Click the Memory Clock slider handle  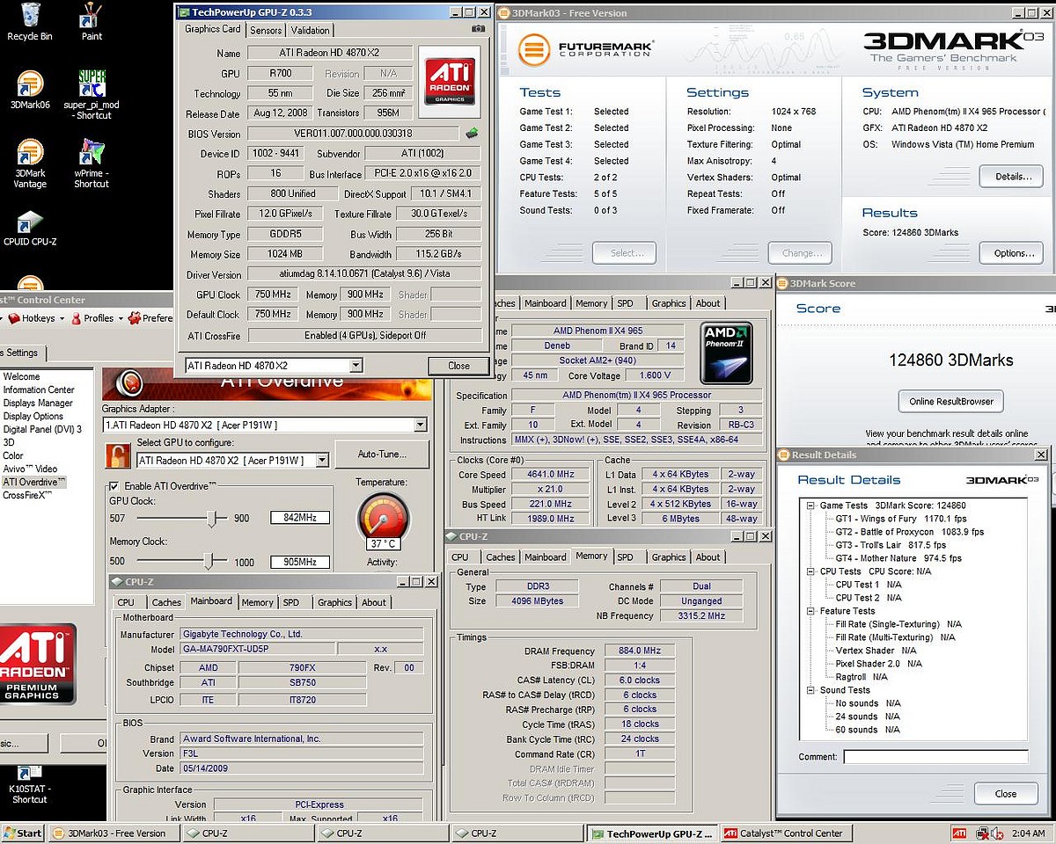click(209, 561)
